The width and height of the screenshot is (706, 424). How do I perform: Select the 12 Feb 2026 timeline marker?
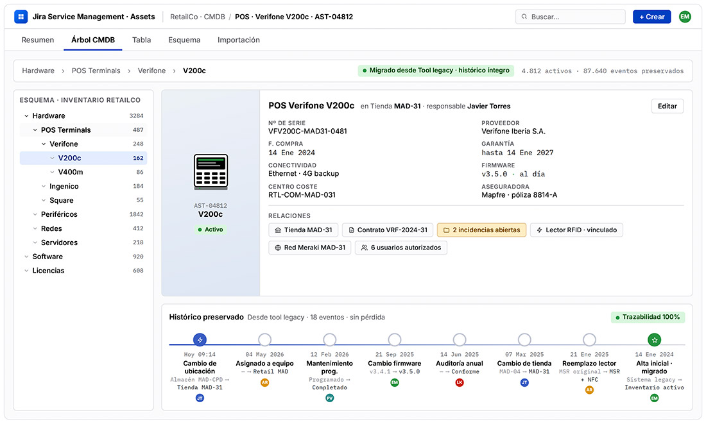pos(330,340)
